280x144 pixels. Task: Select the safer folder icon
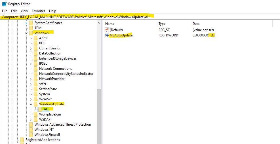click(36, 84)
